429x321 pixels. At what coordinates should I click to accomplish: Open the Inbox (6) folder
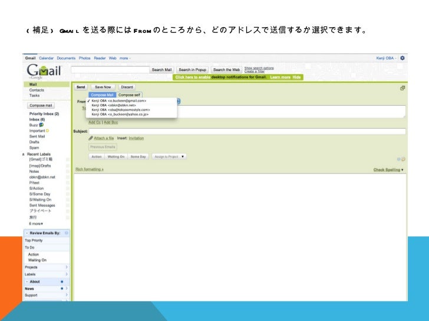tap(37, 119)
